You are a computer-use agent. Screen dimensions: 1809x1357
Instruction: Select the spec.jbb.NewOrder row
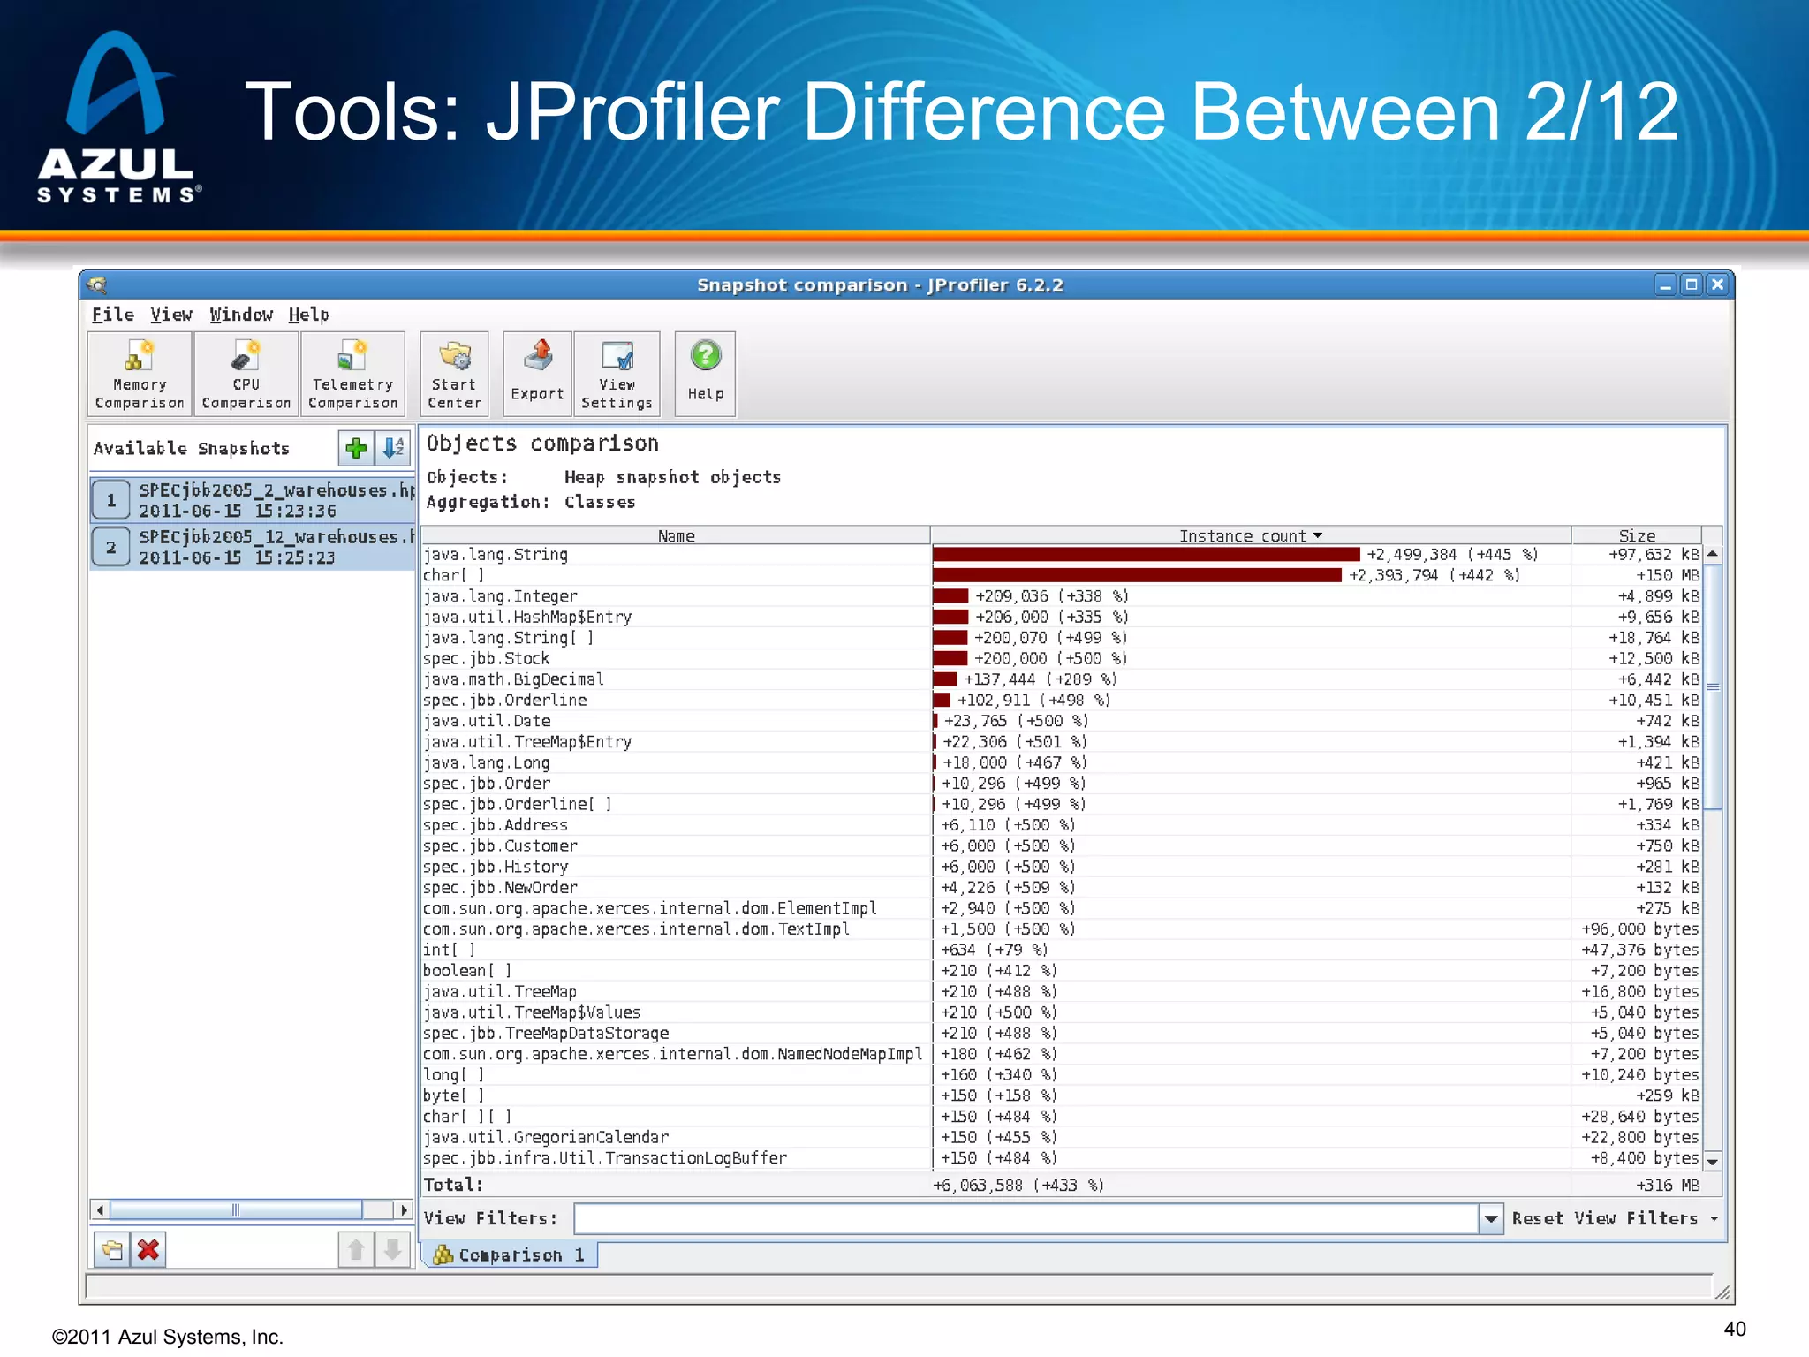tap(1061, 887)
